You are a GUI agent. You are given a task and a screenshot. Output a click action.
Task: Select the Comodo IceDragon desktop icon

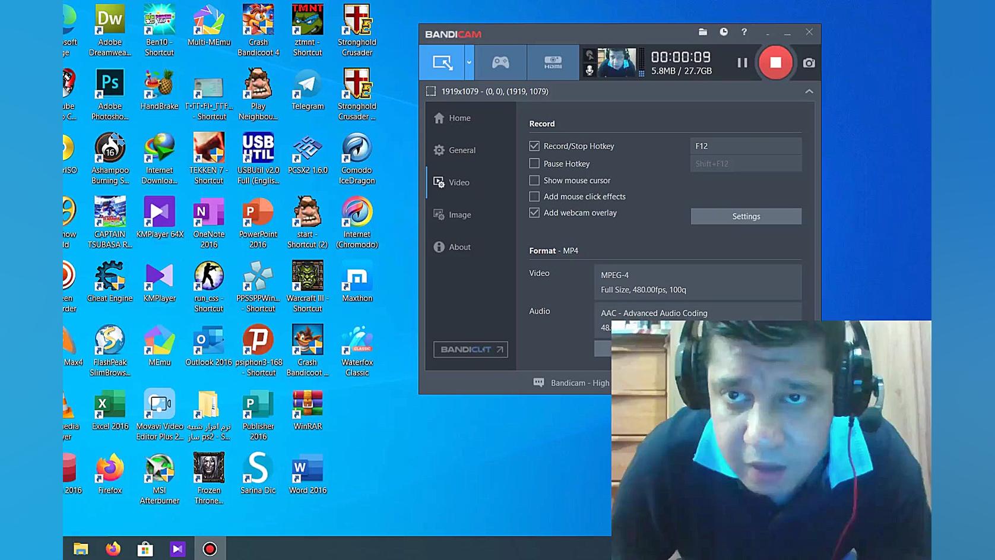pyautogui.click(x=357, y=159)
